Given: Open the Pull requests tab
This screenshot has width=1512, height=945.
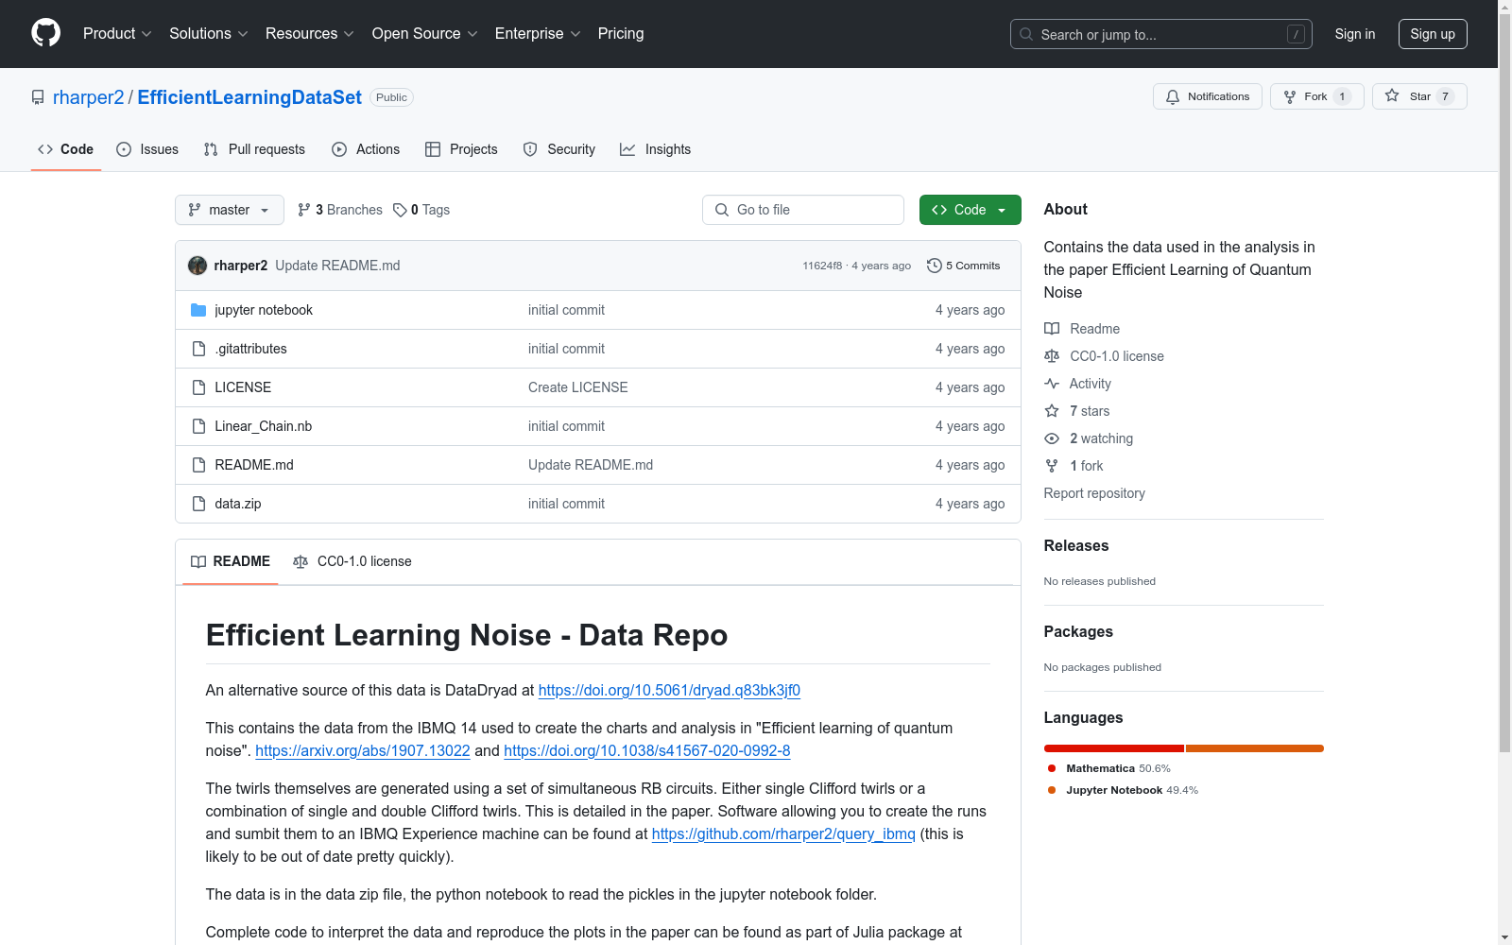Looking at the screenshot, I should tap(254, 149).
